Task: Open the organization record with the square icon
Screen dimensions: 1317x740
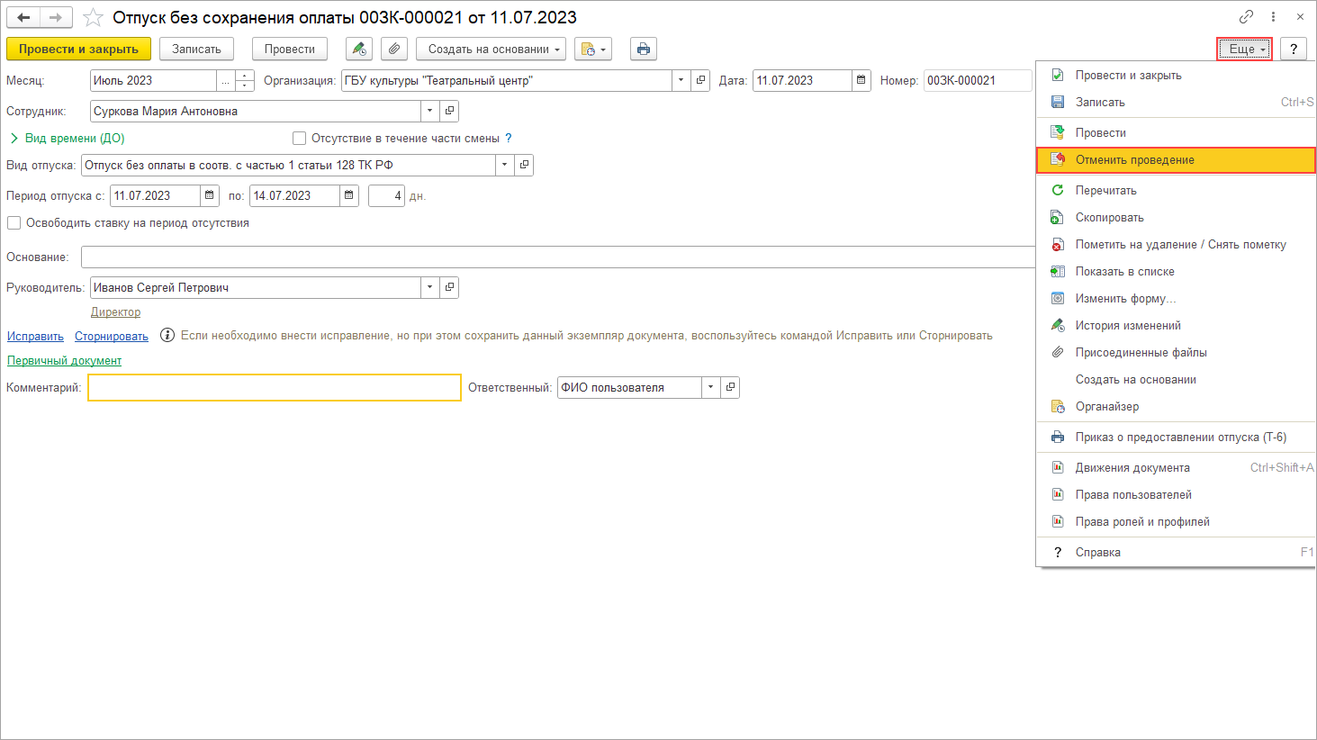Action: coord(700,80)
